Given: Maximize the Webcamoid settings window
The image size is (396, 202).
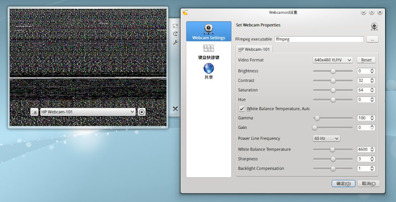Looking at the screenshot, I should click(x=372, y=12).
